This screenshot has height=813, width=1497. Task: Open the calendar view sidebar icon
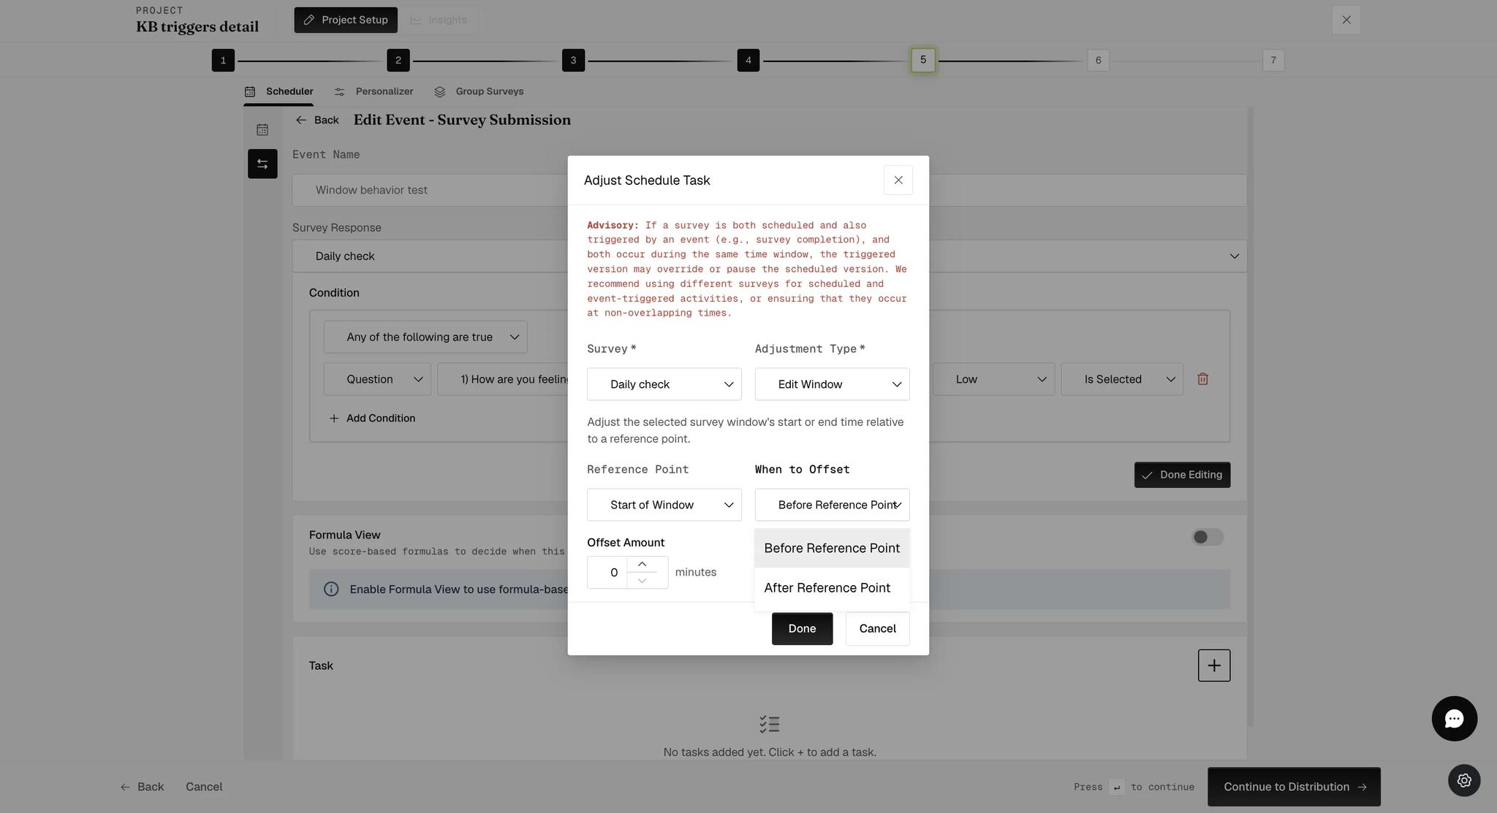pos(262,129)
